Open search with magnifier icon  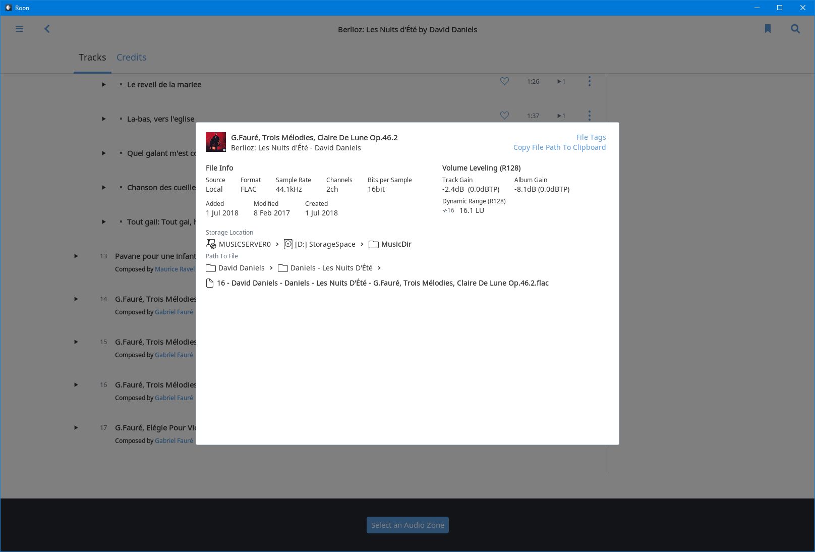point(795,29)
